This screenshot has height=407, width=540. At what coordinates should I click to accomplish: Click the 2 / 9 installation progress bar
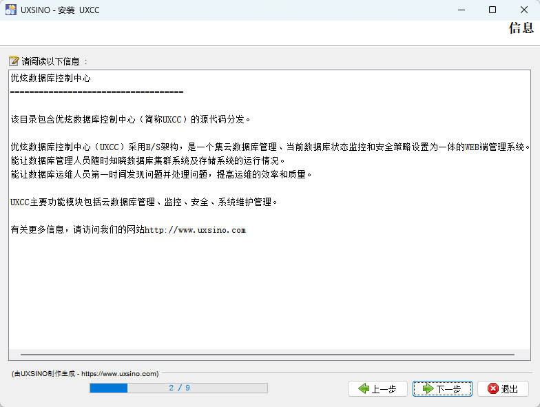(178, 388)
